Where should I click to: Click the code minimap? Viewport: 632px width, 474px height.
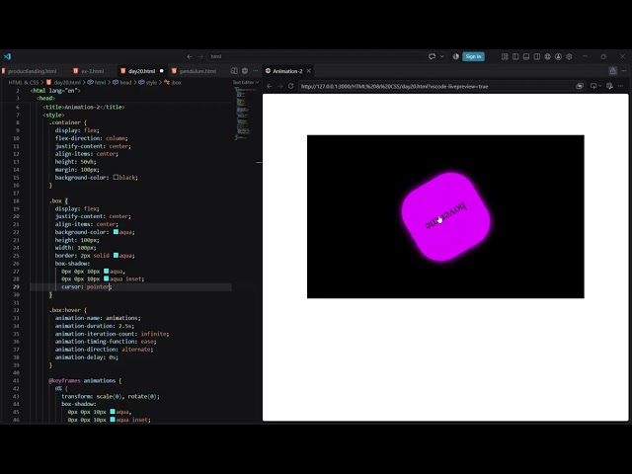[243, 114]
